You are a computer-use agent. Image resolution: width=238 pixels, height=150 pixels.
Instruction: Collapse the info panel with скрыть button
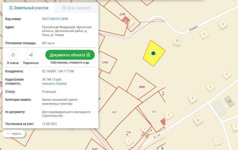(14, 134)
